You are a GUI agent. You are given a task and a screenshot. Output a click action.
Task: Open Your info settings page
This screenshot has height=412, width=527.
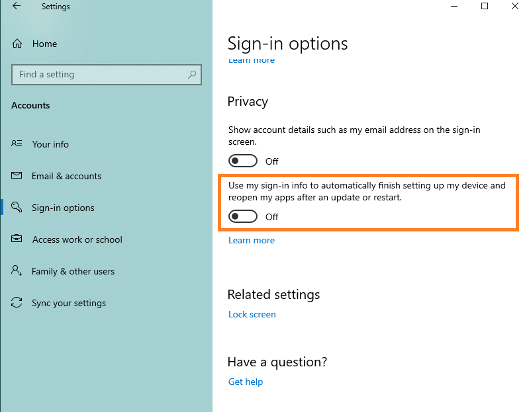click(50, 144)
